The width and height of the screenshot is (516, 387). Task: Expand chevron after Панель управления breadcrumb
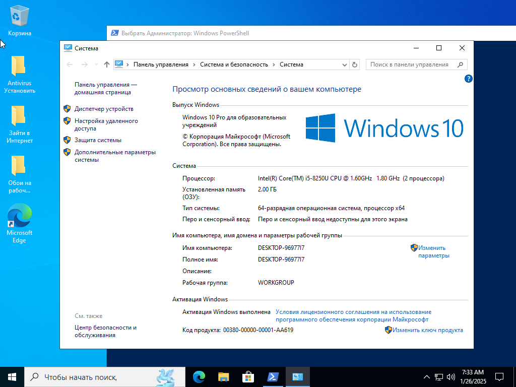click(194, 64)
